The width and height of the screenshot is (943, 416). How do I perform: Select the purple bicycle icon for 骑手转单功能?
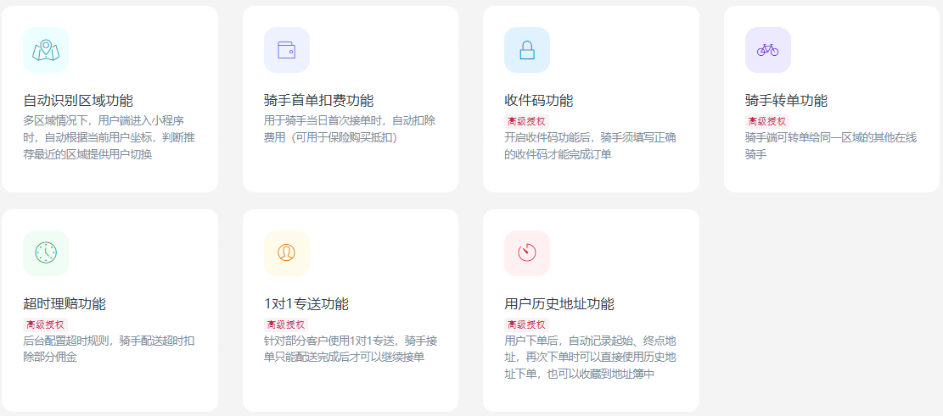pos(767,50)
